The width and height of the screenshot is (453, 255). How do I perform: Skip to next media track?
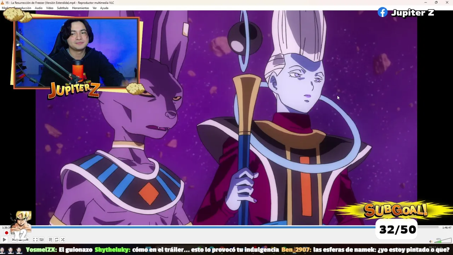[27, 240]
